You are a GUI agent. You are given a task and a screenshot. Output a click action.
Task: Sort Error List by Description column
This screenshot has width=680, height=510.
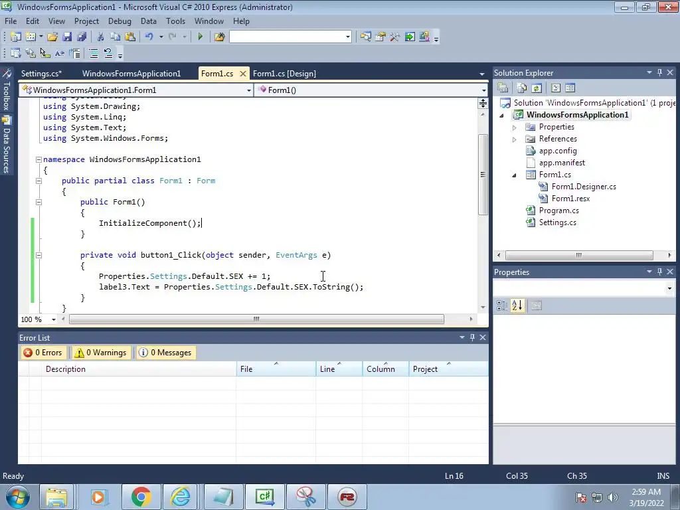[x=139, y=369]
